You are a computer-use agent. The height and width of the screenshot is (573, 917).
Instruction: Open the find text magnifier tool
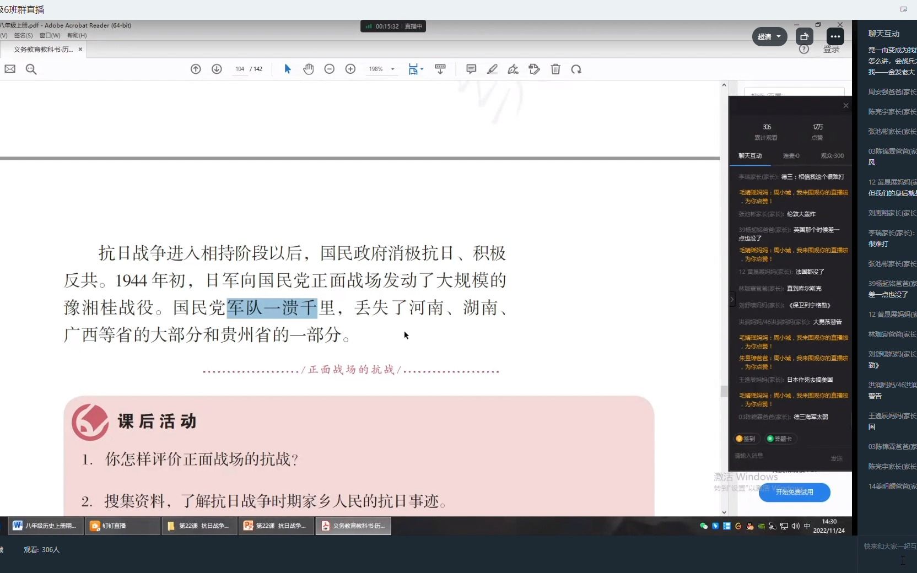pyautogui.click(x=31, y=69)
